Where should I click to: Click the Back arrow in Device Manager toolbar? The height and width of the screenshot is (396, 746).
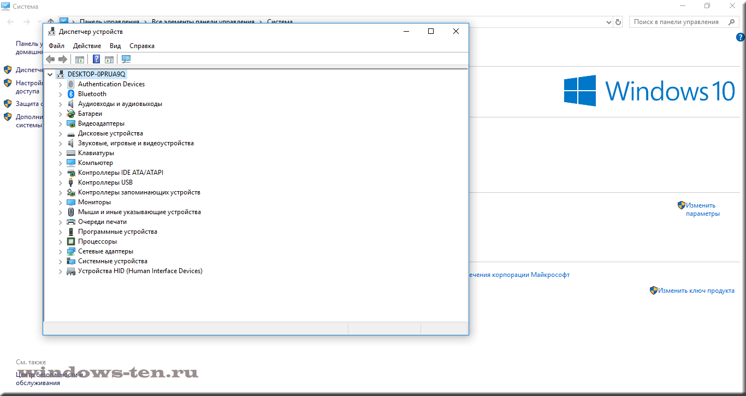(50, 59)
